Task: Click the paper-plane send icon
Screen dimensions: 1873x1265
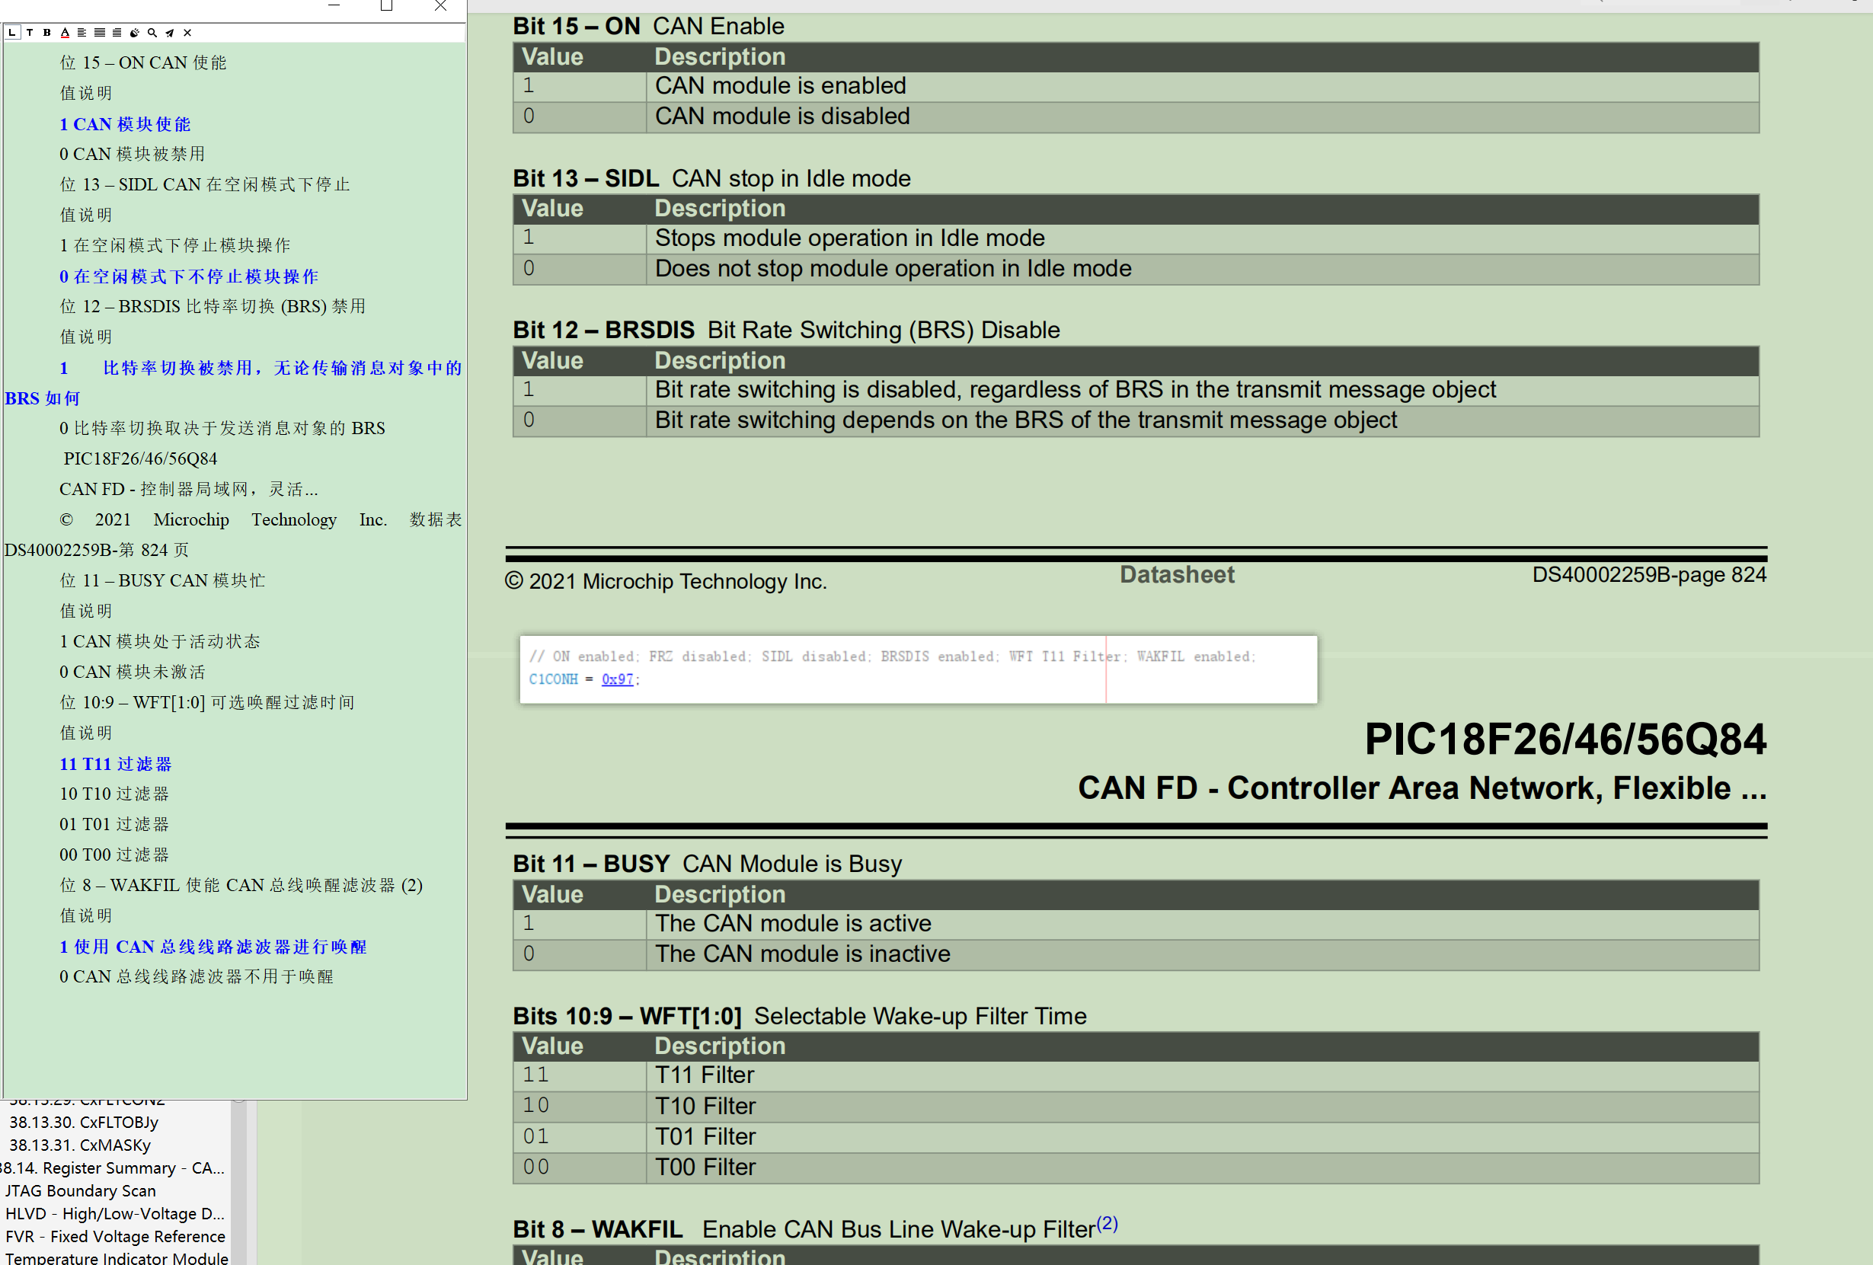Action: tap(169, 32)
